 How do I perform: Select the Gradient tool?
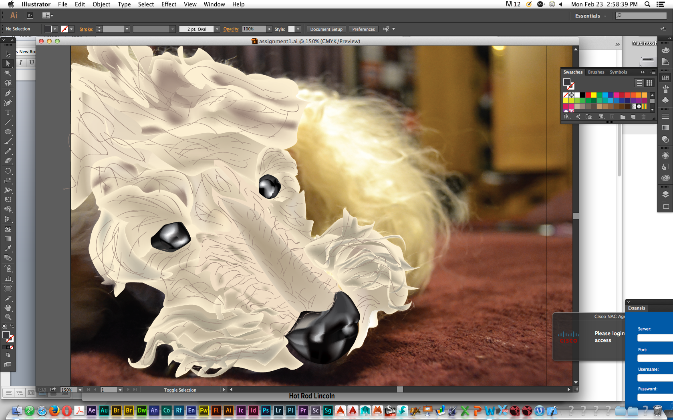pos(8,239)
